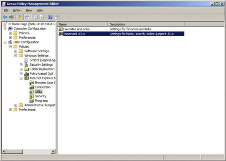
Task: Select the Important URLs row name
Action: point(74,34)
